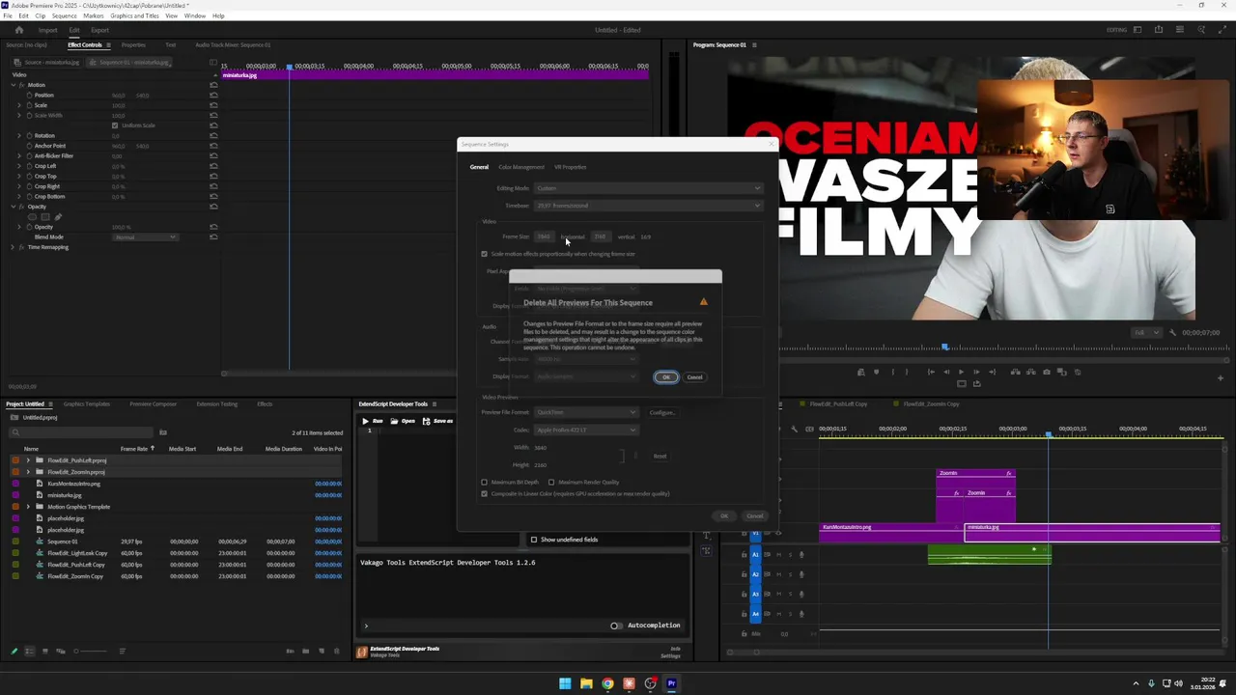Toggle Position stopwatch animation in Effect Controls
The image size is (1236, 695).
[x=29, y=96]
